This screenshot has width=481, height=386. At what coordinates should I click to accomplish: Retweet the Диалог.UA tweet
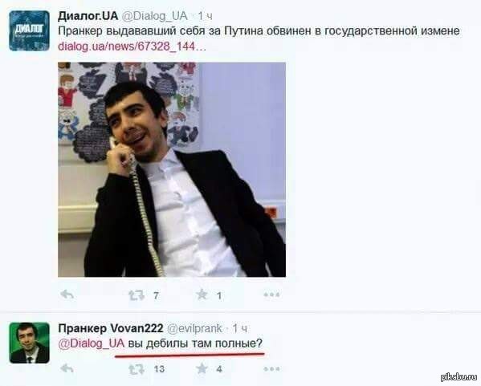[x=137, y=295]
